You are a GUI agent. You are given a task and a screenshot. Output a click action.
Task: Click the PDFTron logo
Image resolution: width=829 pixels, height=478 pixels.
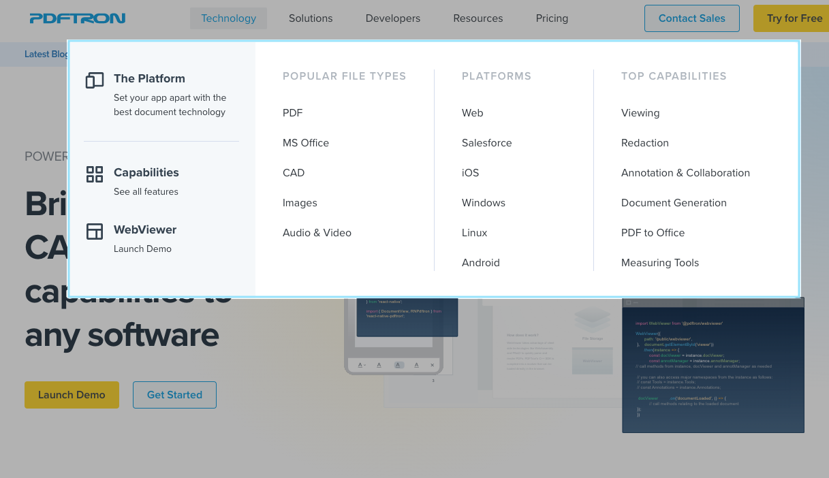click(x=77, y=18)
